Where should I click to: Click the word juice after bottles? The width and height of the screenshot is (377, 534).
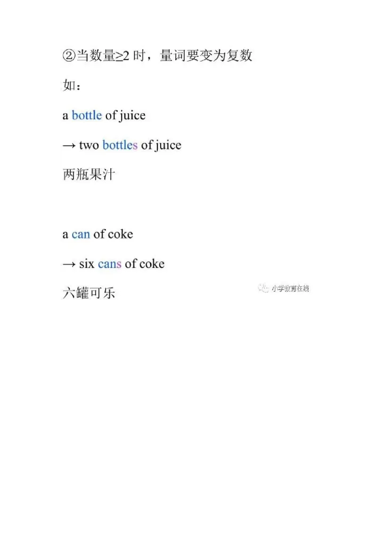click(x=168, y=146)
